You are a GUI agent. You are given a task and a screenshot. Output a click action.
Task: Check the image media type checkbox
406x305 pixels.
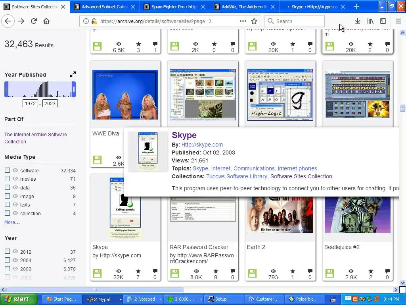pyautogui.click(x=7, y=196)
